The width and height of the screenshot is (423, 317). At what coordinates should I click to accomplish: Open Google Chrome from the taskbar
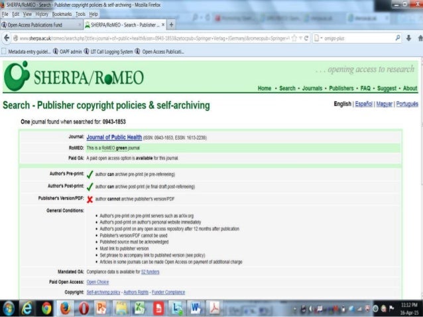46,308
